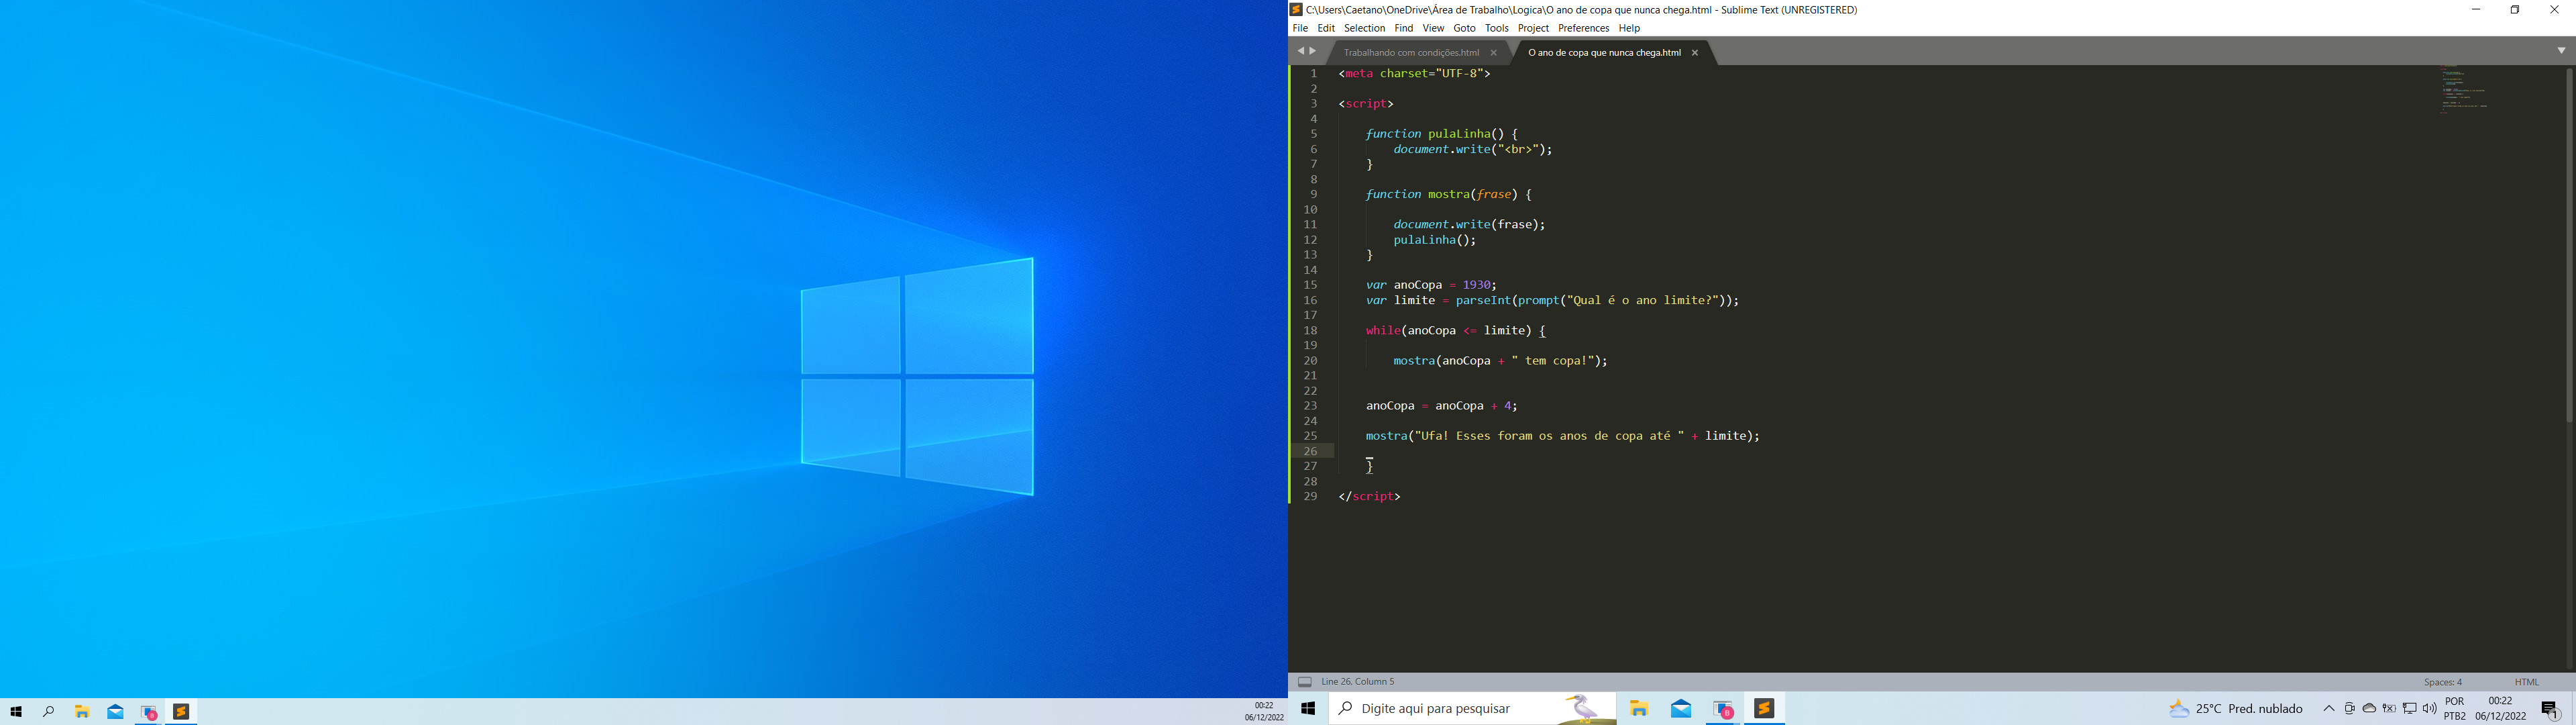
Task: Open the clock '00:22 06/12/2022' next to the notification icon
Action: pos(2500,709)
